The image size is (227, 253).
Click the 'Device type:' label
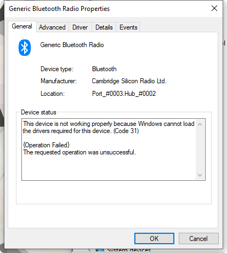tap(57, 69)
